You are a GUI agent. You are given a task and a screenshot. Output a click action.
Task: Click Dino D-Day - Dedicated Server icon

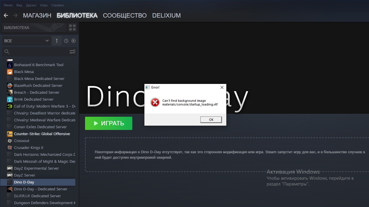[x=10, y=189]
